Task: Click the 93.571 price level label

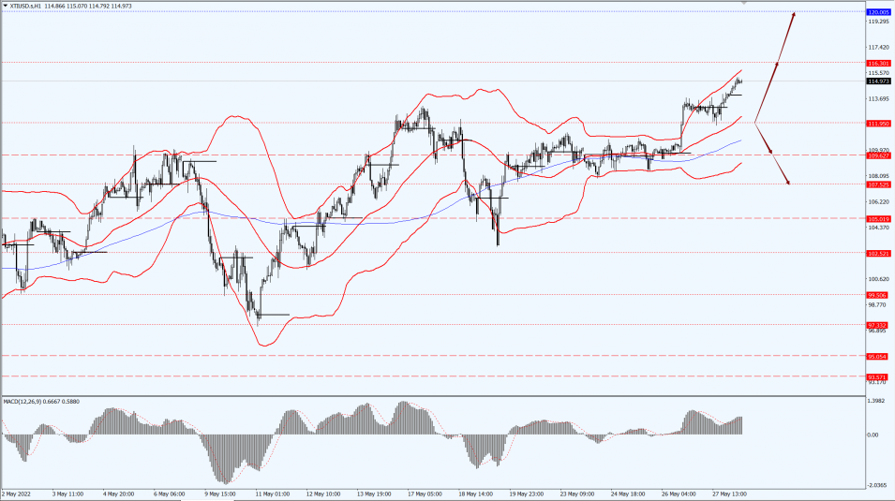Action: [x=877, y=376]
